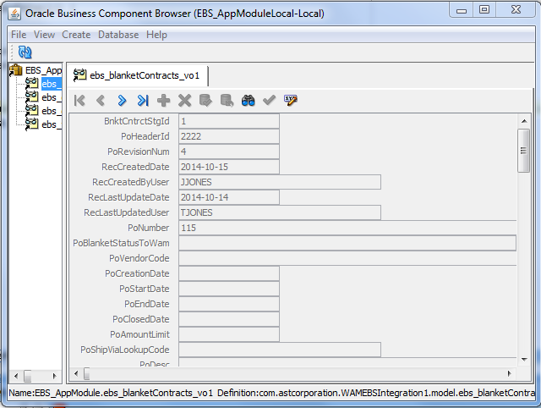Close the Business Component Browser window
The width and height of the screenshot is (541, 408).
point(516,9)
